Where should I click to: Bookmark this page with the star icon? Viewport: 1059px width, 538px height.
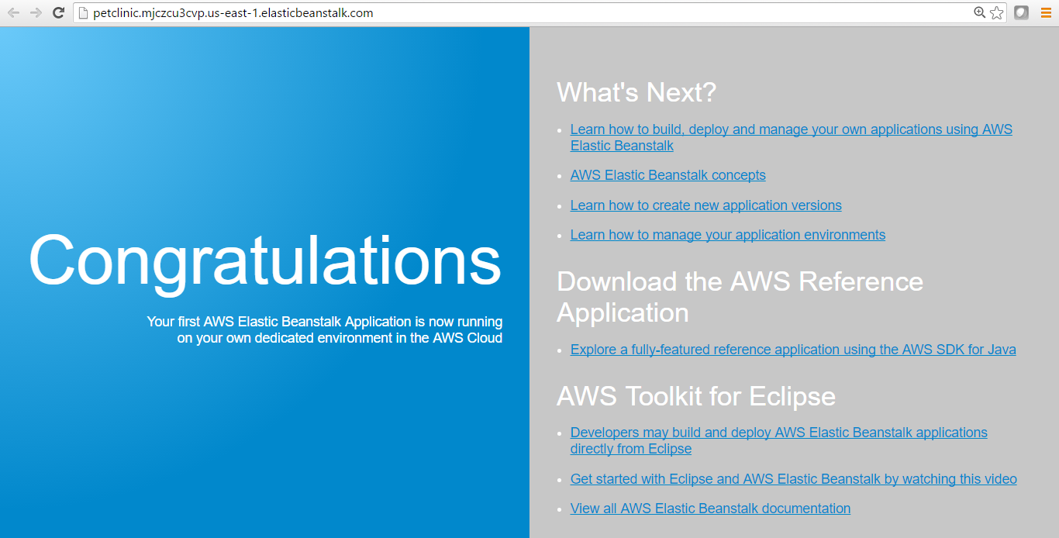(x=997, y=12)
